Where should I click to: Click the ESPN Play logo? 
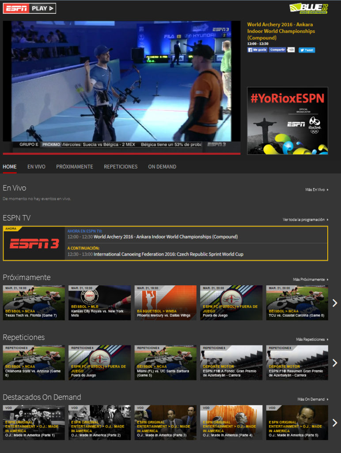pyautogui.click(x=30, y=8)
